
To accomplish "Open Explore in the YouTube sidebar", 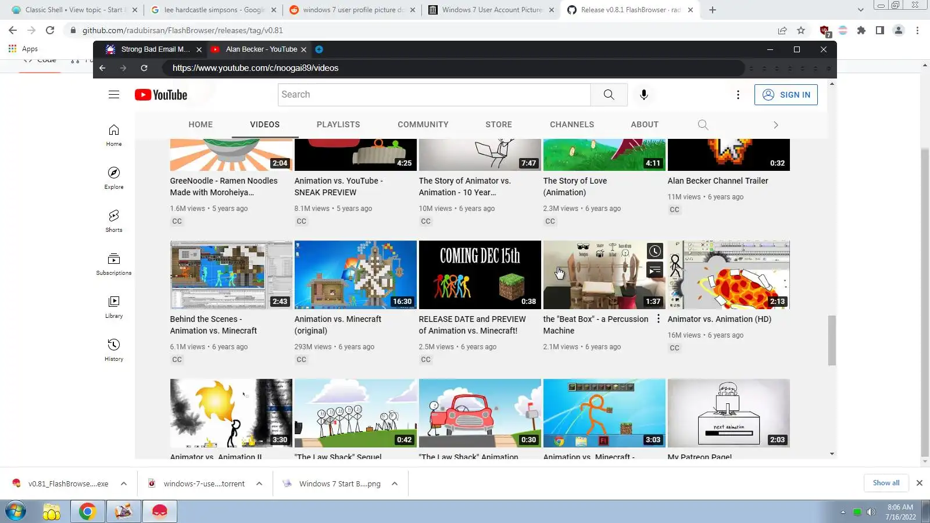I will coord(114,178).
